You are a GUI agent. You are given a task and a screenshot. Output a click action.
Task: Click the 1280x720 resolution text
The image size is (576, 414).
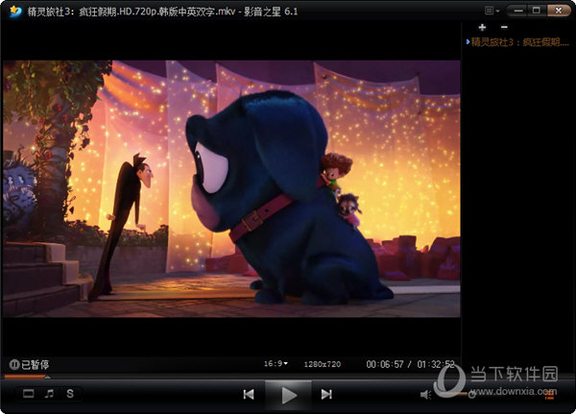[x=323, y=364]
